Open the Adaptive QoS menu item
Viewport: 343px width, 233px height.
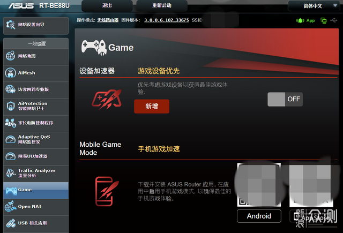point(36,140)
